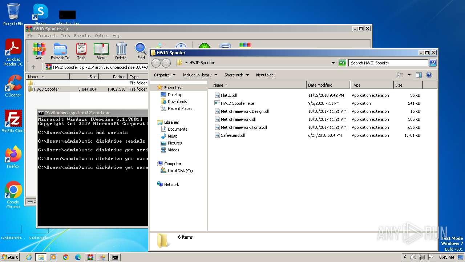Click the parent folder '..' row in WinRAR
The height and width of the screenshot is (262, 465).
pyautogui.click(x=87, y=83)
